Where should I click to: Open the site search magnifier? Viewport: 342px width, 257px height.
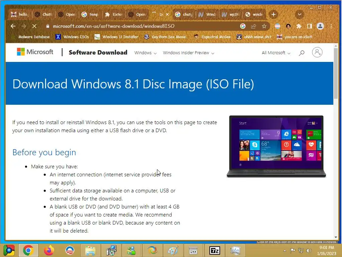point(302,53)
